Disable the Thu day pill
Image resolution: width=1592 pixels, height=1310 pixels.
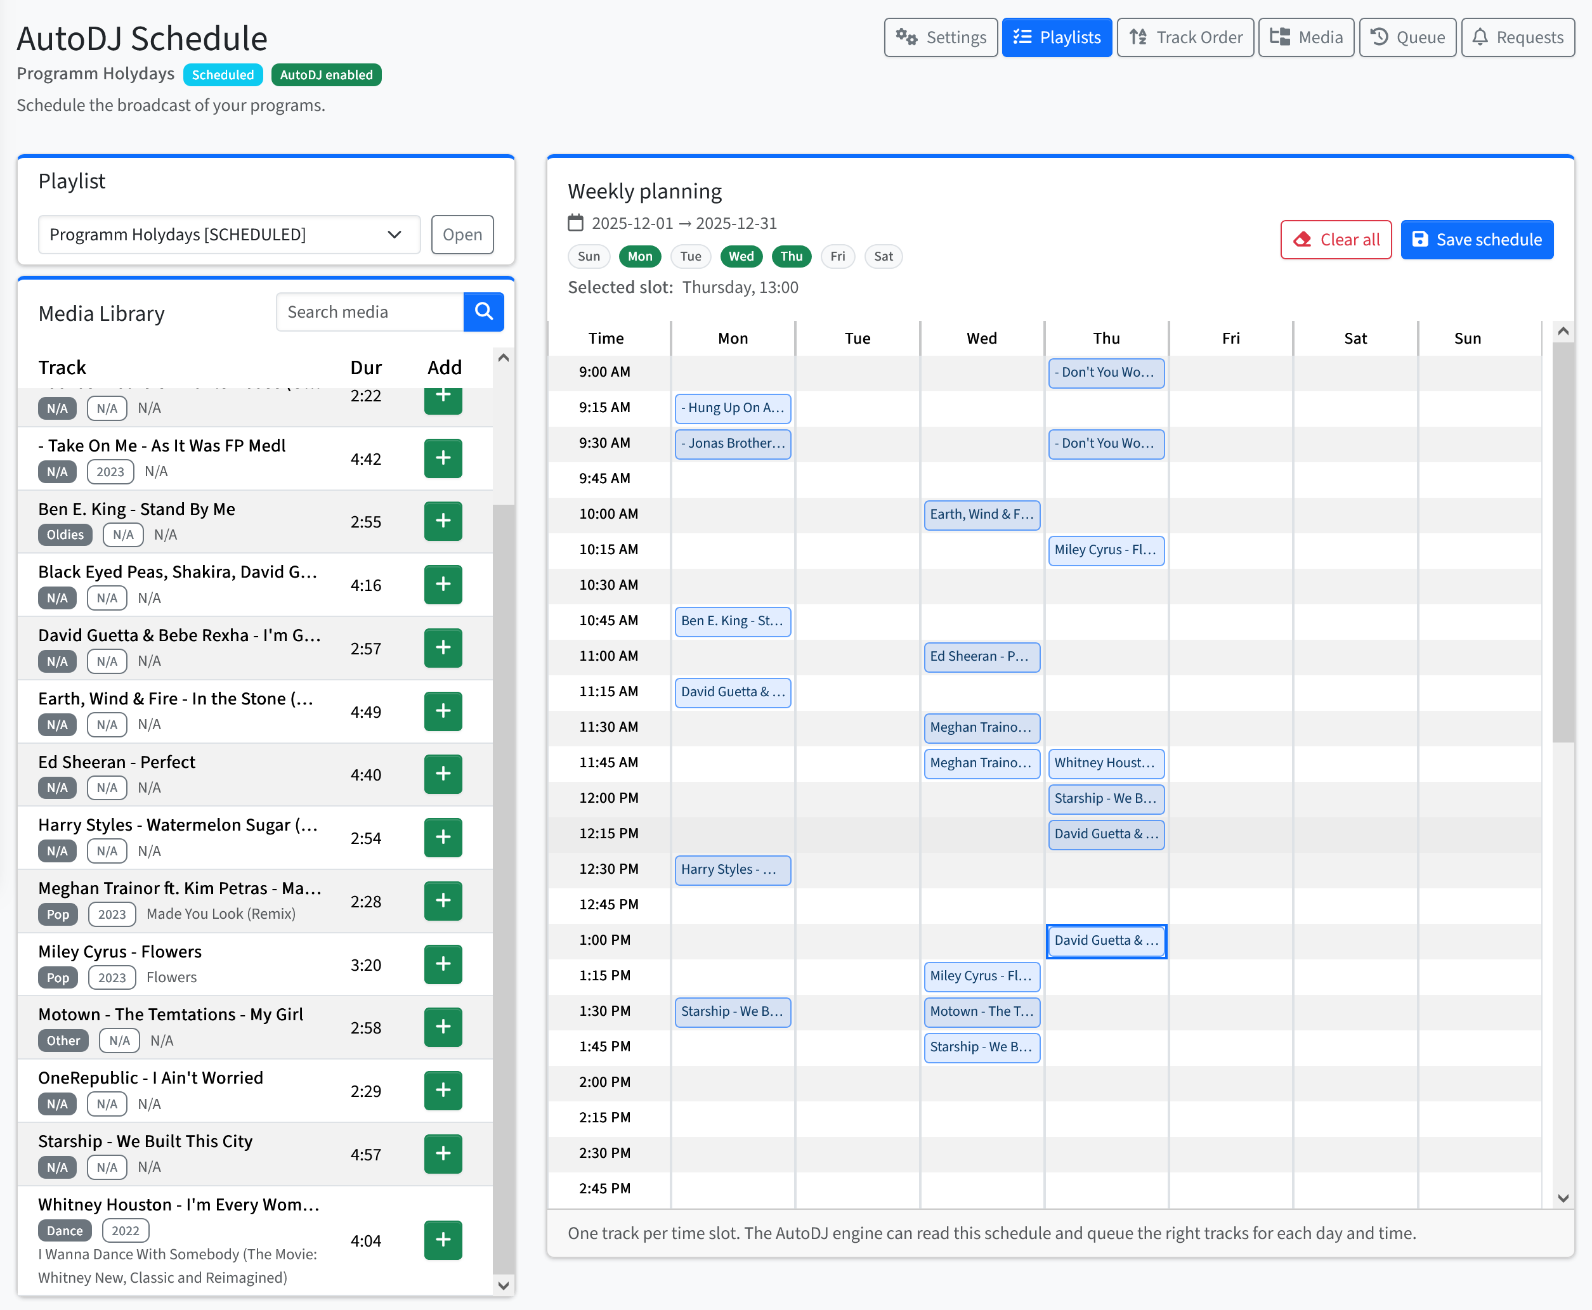click(x=790, y=257)
